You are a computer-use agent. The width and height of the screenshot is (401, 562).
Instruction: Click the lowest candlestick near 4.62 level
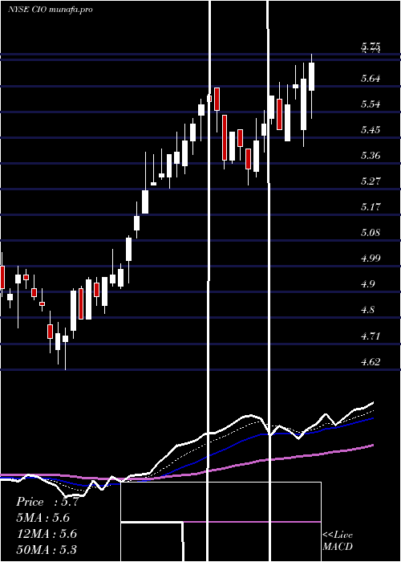[65, 339]
